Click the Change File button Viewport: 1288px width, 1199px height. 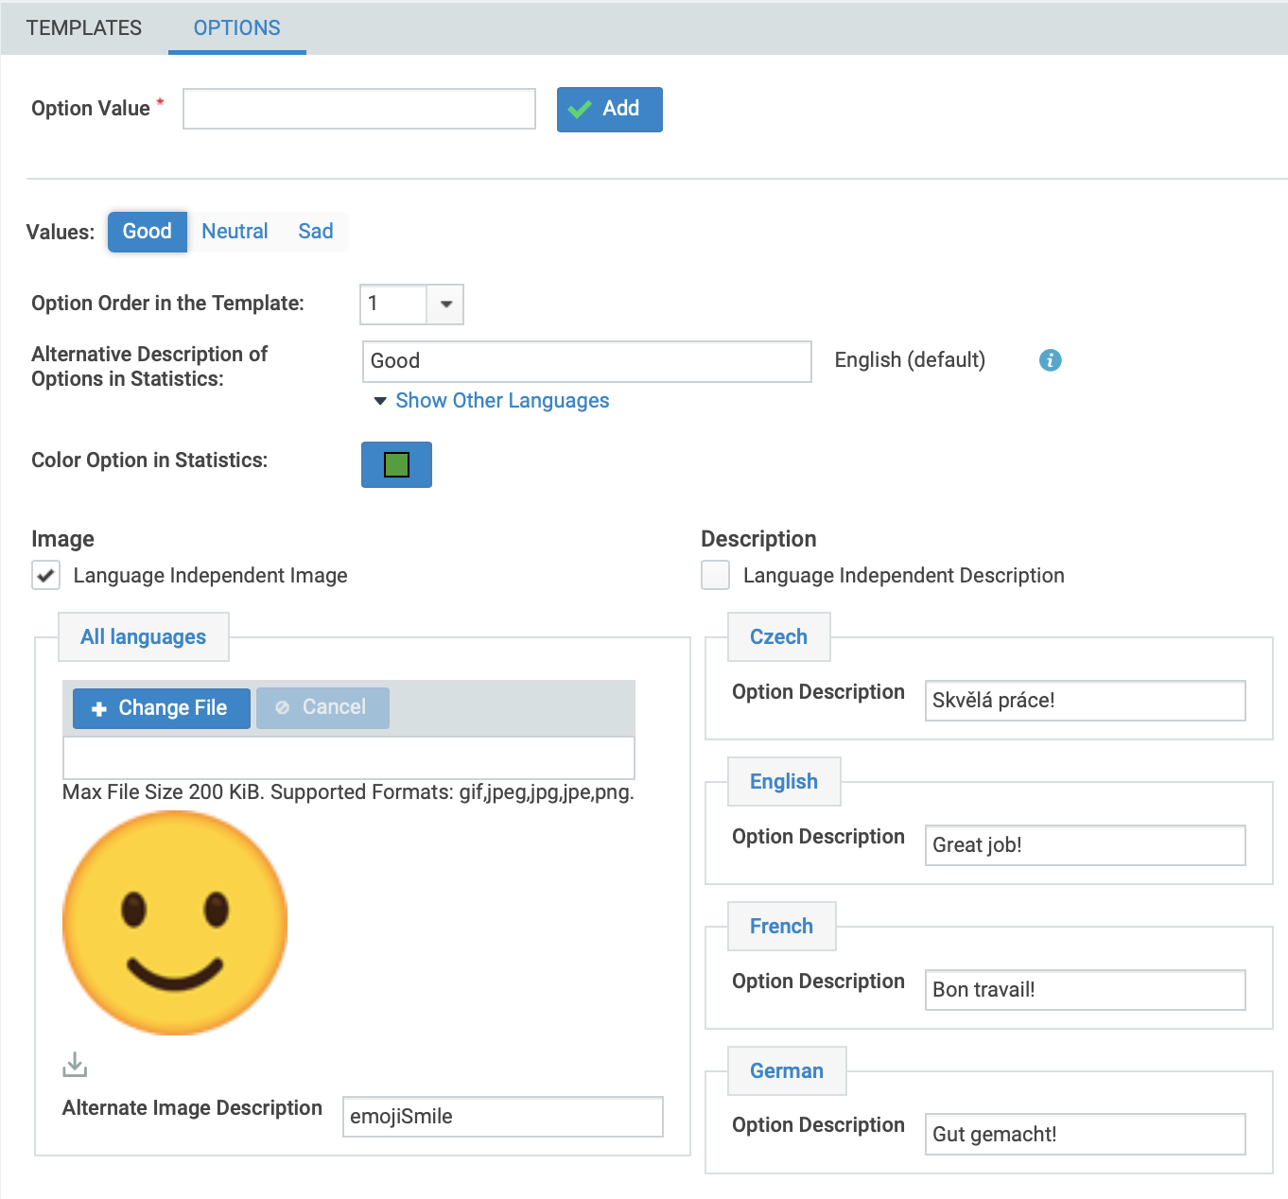point(162,708)
